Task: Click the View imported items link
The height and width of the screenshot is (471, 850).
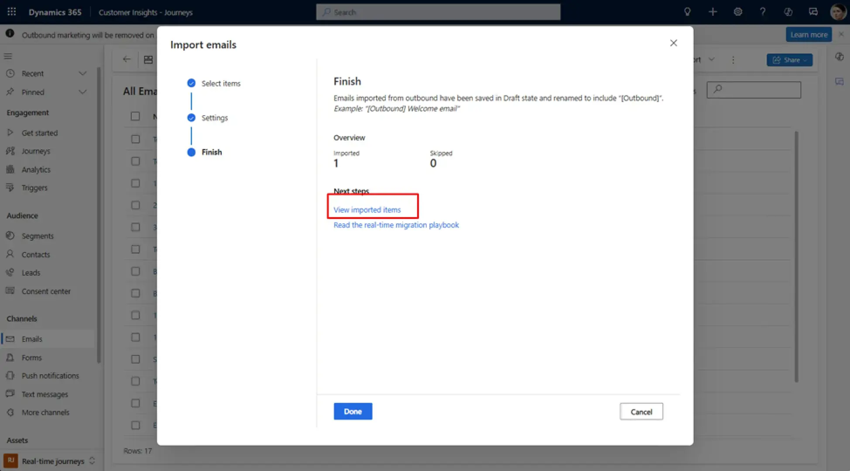Action: (x=367, y=210)
